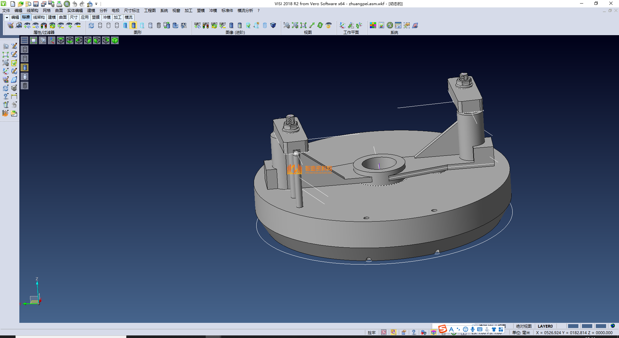
Task: Expand the quick access toolbar dropdown arrow
Action: click(96, 4)
